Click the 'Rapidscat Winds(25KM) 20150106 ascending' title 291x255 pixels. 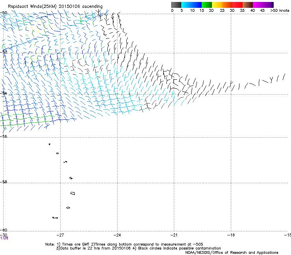(55, 6)
